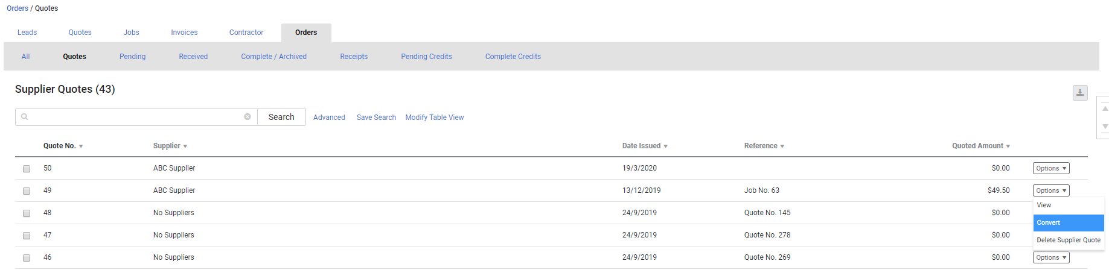1109x270 pixels.
Task: Click Modify Table View link
Action: point(435,118)
